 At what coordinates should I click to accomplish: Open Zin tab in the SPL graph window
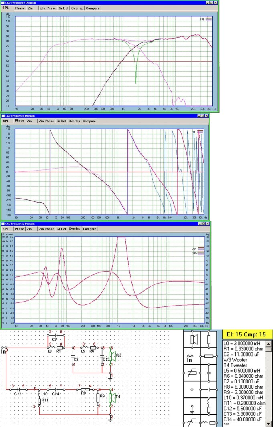tap(30, 8)
